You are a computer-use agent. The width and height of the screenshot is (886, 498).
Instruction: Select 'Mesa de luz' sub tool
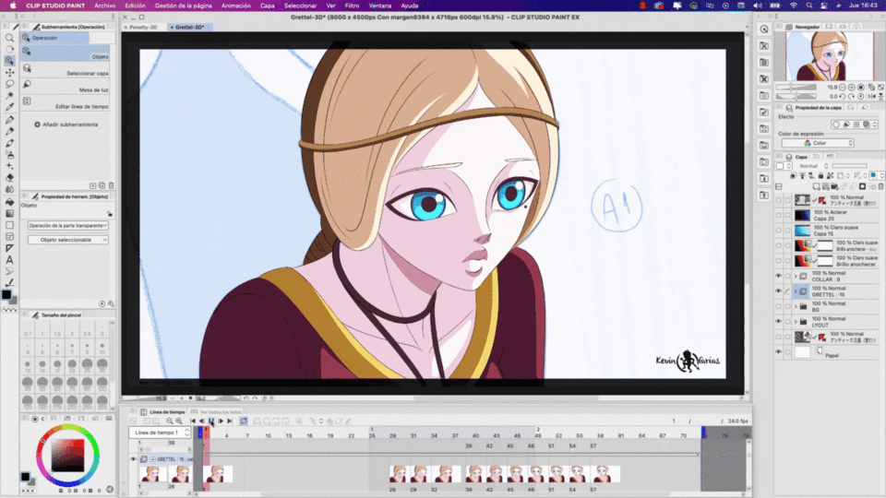(66, 87)
